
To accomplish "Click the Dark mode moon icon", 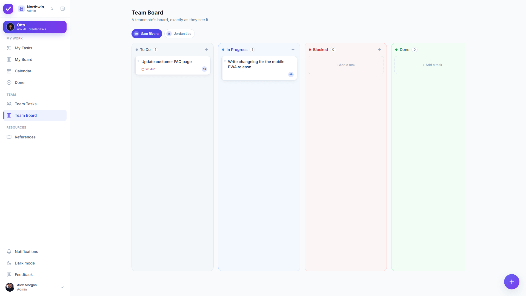I will [x=9, y=263].
